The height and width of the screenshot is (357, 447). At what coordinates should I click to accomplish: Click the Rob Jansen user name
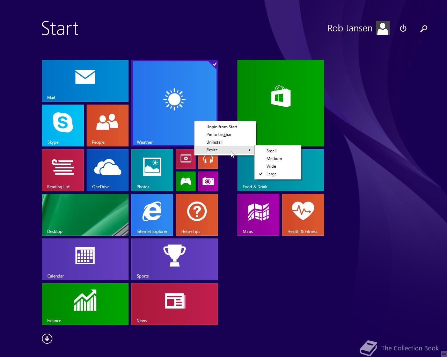(350, 28)
